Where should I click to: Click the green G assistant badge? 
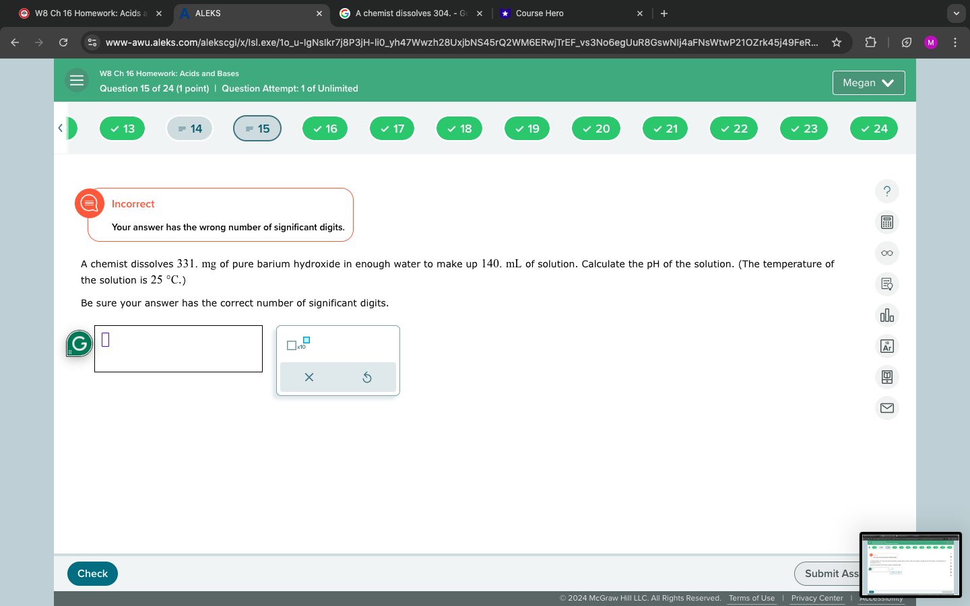(x=79, y=343)
